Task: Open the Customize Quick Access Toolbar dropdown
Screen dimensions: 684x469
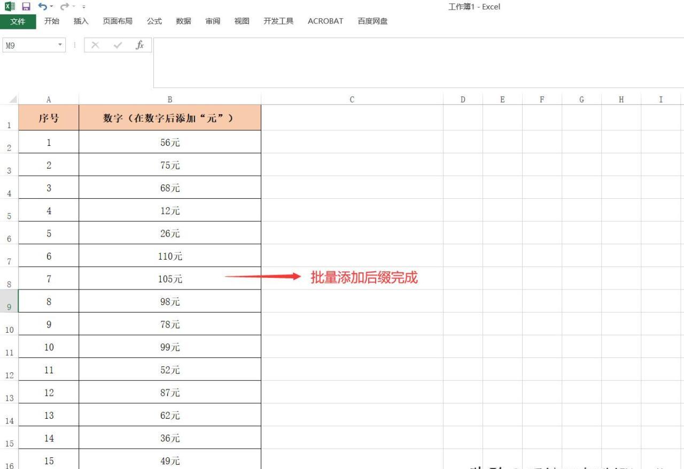Action: pos(84,7)
